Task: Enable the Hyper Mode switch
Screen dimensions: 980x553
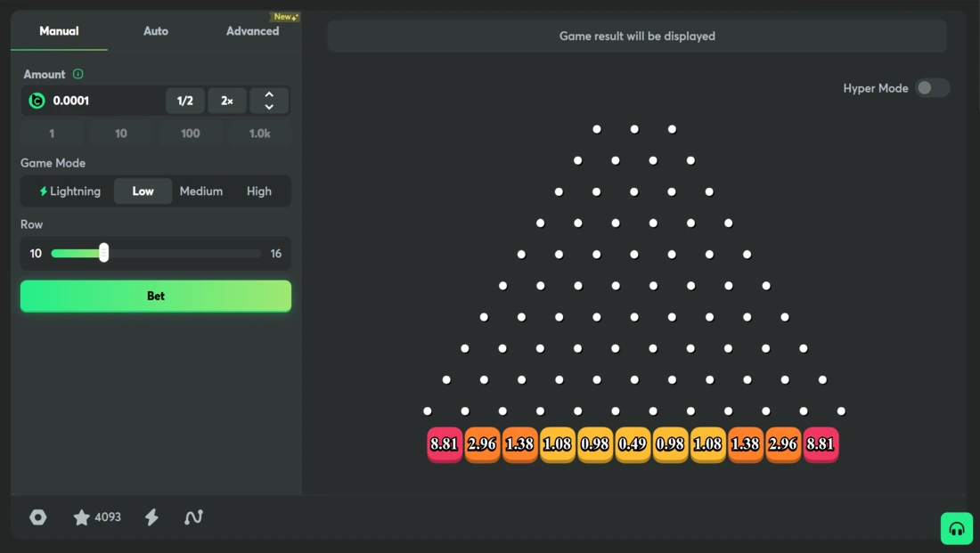Action: coord(932,88)
